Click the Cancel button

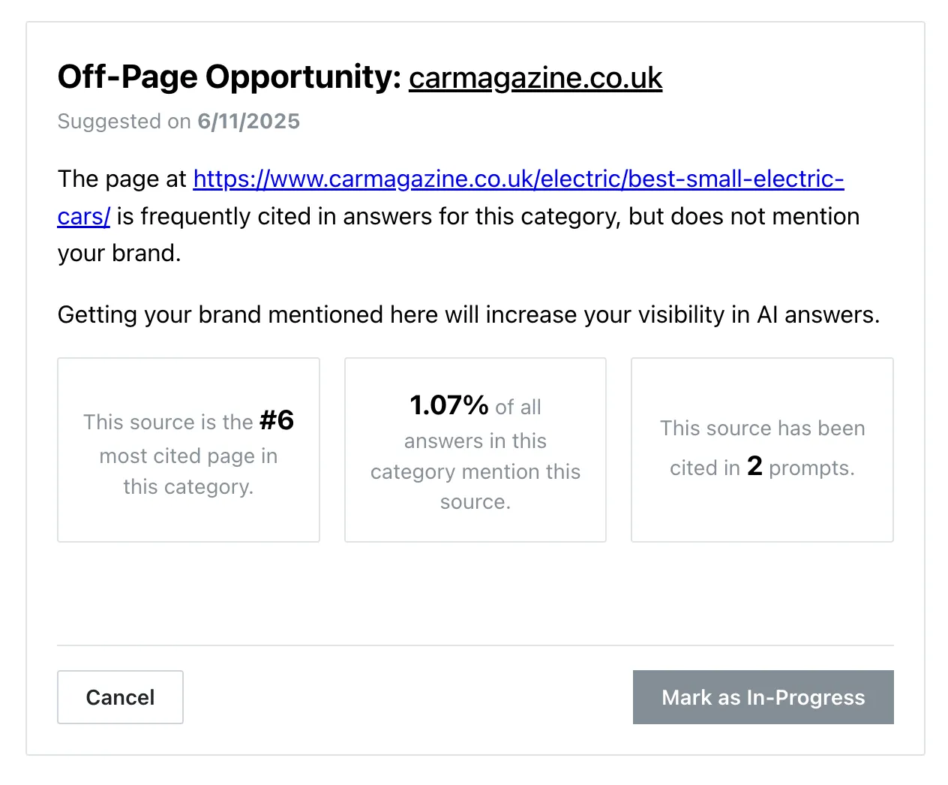(x=120, y=697)
